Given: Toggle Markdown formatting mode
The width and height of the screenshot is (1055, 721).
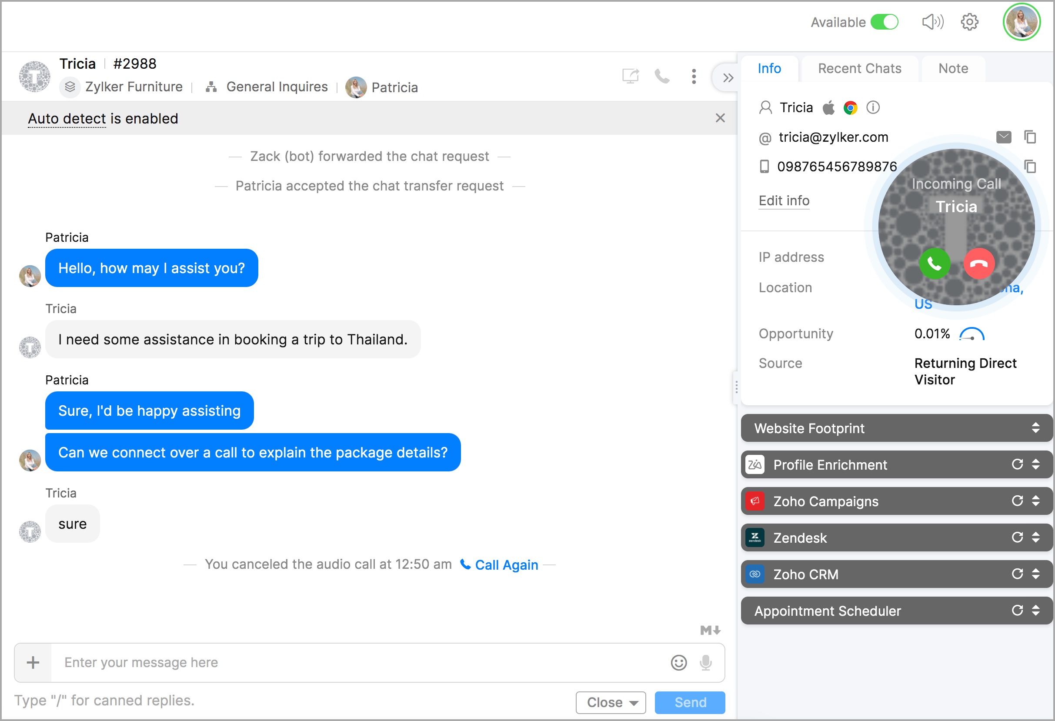Looking at the screenshot, I should tap(710, 630).
